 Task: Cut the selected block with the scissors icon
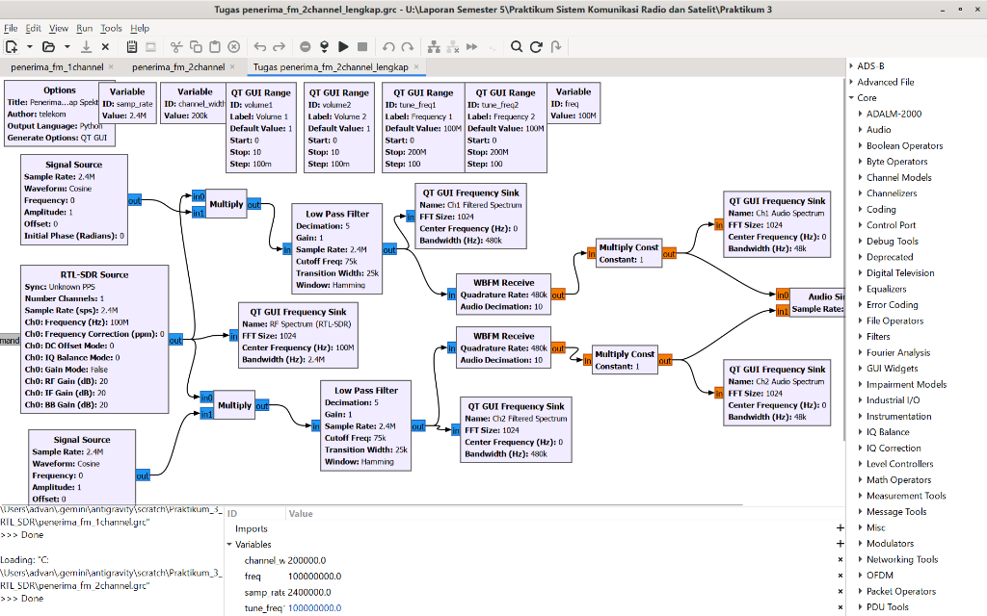[x=176, y=46]
